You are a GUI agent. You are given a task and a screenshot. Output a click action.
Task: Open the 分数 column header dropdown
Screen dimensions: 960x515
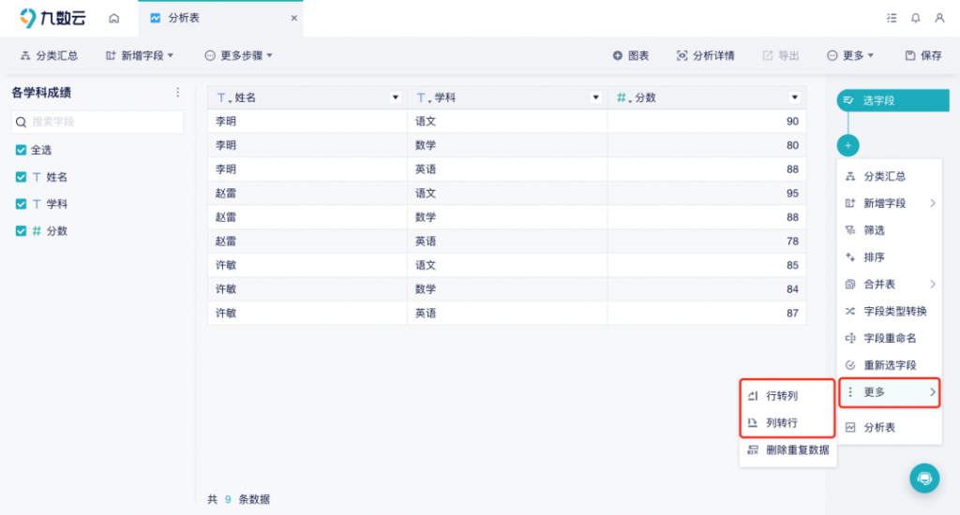[794, 97]
